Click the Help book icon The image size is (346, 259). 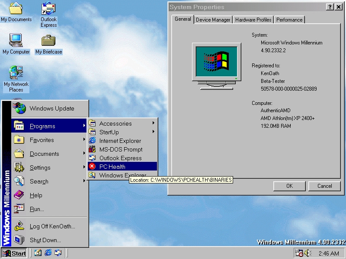(x=19, y=195)
